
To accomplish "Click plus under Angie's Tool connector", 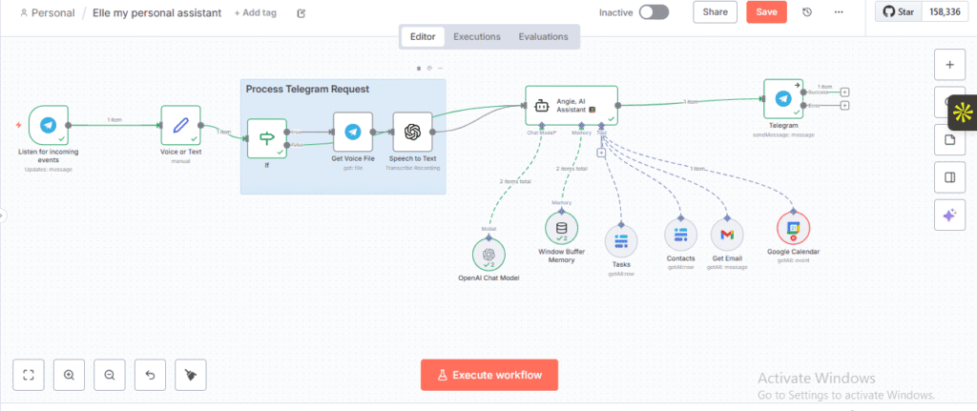I will pos(601,153).
